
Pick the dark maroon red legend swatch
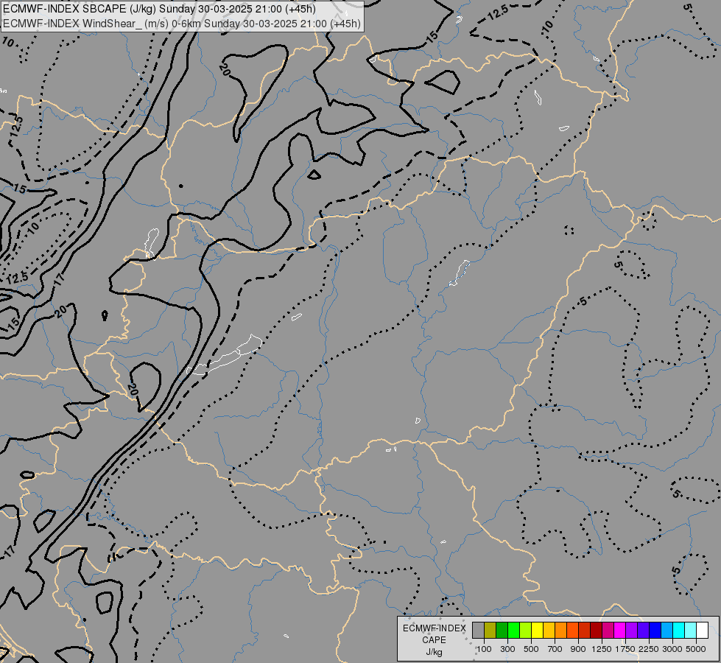tap(597, 631)
